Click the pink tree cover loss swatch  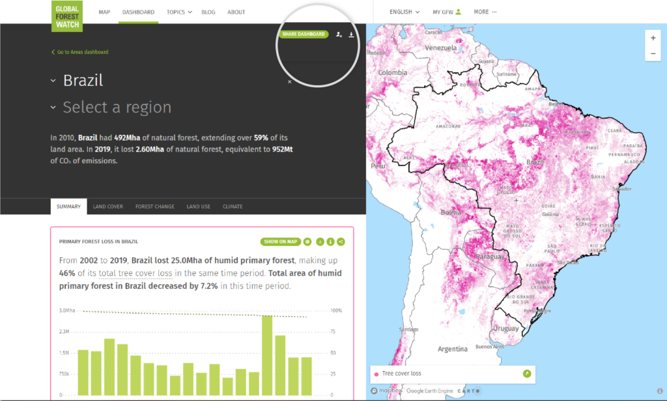pos(376,374)
